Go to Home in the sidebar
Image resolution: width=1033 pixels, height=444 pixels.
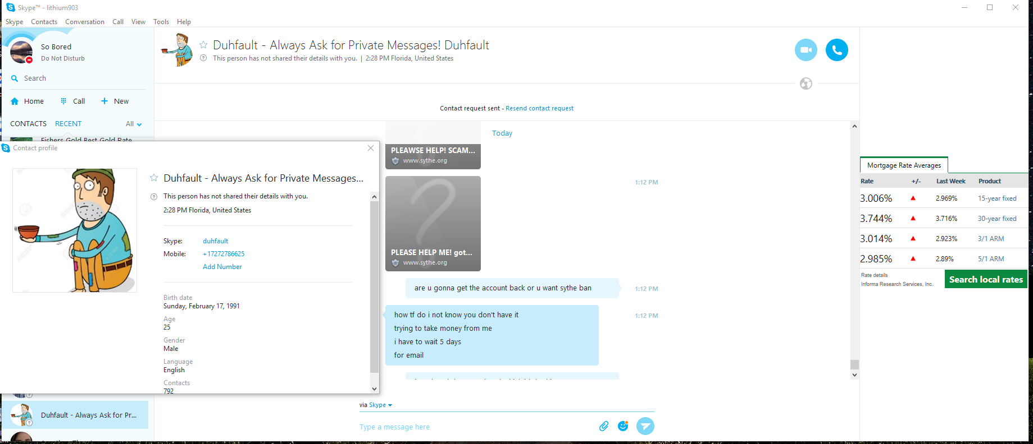[x=27, y=101]
